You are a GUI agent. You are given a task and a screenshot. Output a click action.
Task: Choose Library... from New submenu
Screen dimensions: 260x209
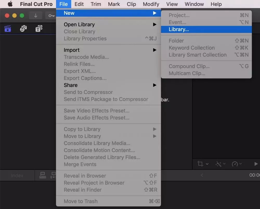pyautogui.click(x=206, y=29)
